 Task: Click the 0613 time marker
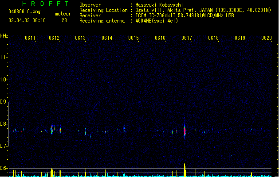80,38
